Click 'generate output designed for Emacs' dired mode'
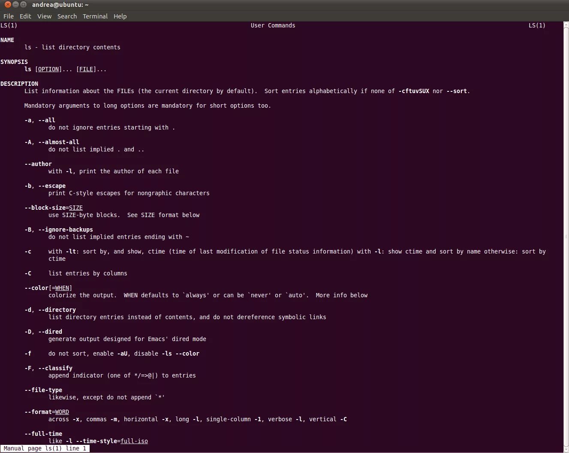Screen dimensions: 569x453 pyautogui.click(x=127, y=339)
